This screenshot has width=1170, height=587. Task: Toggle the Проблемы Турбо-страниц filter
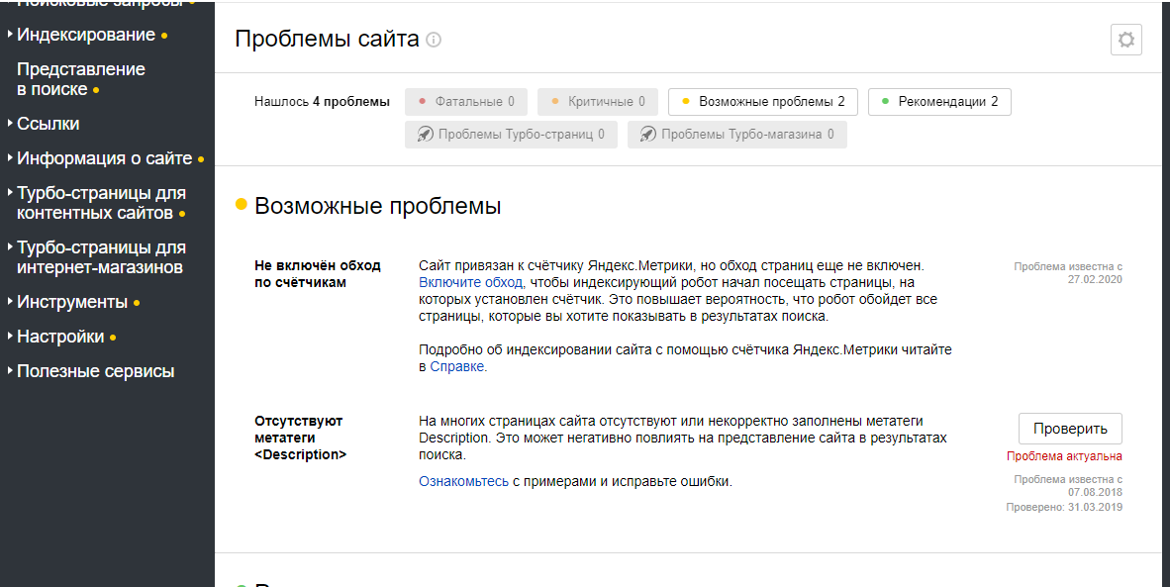tap(511, 135)
